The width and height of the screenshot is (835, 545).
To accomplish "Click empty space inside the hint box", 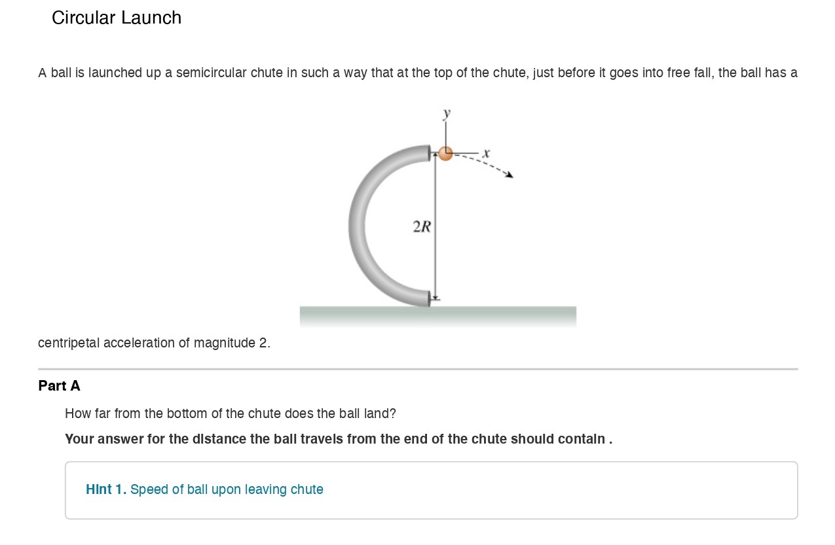I will pyautogui.click(x=557, y=491).
